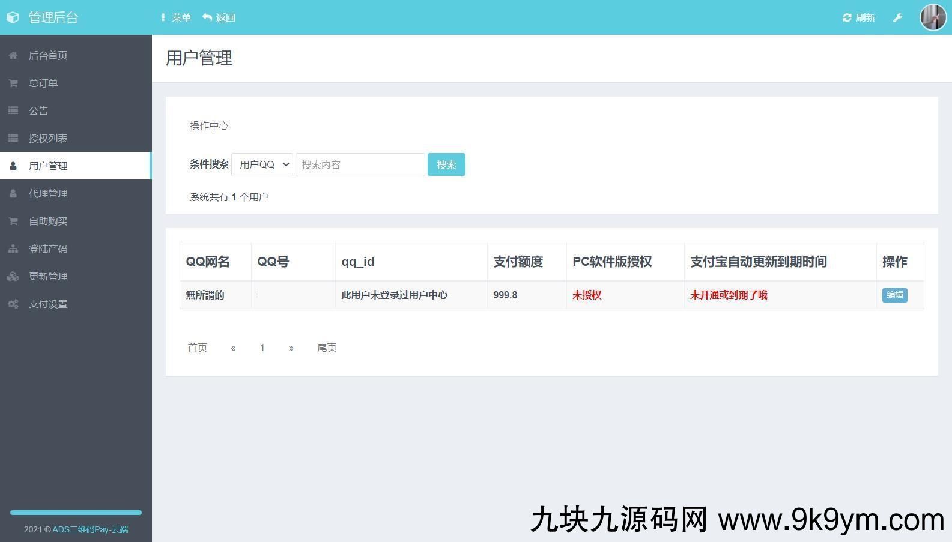Image resolution: width=952 pixels, height=542 pixels.
Task: Click the refresh icon labeled 刷新
Action: point(847,17)
